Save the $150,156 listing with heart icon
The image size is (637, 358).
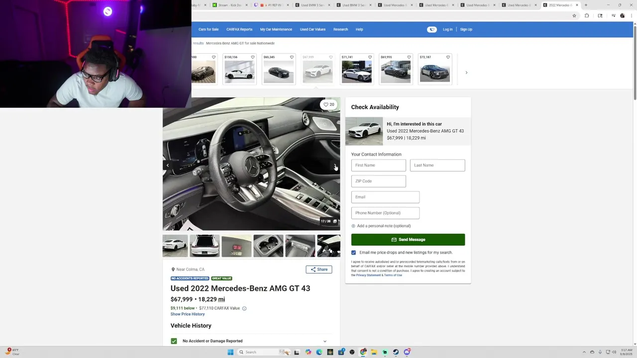pyautogui.click(x=252, y=57)
